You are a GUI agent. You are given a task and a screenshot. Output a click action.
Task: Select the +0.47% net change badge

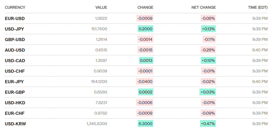coord(208,124)
